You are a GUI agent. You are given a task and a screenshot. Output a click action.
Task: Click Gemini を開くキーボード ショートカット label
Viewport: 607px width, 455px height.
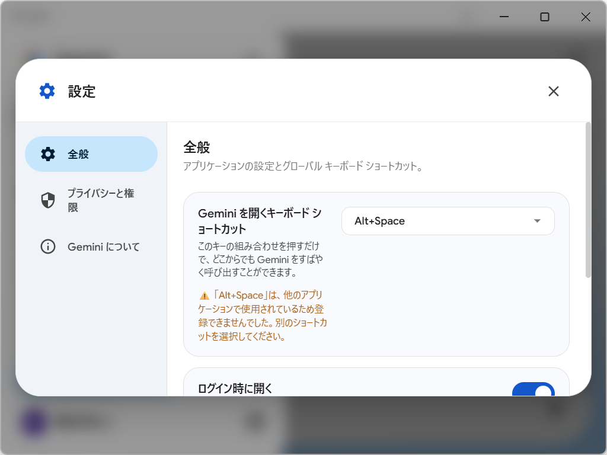pyautogui.click(x=260, y=221)
